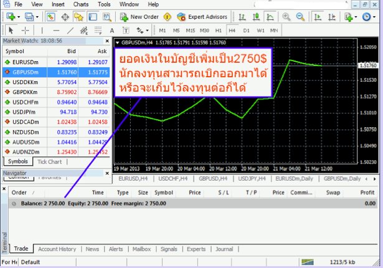Viewport: 383px width, 268px height.
Task: Select the Fibonacci Retracement tool
Action: [98, 31]
